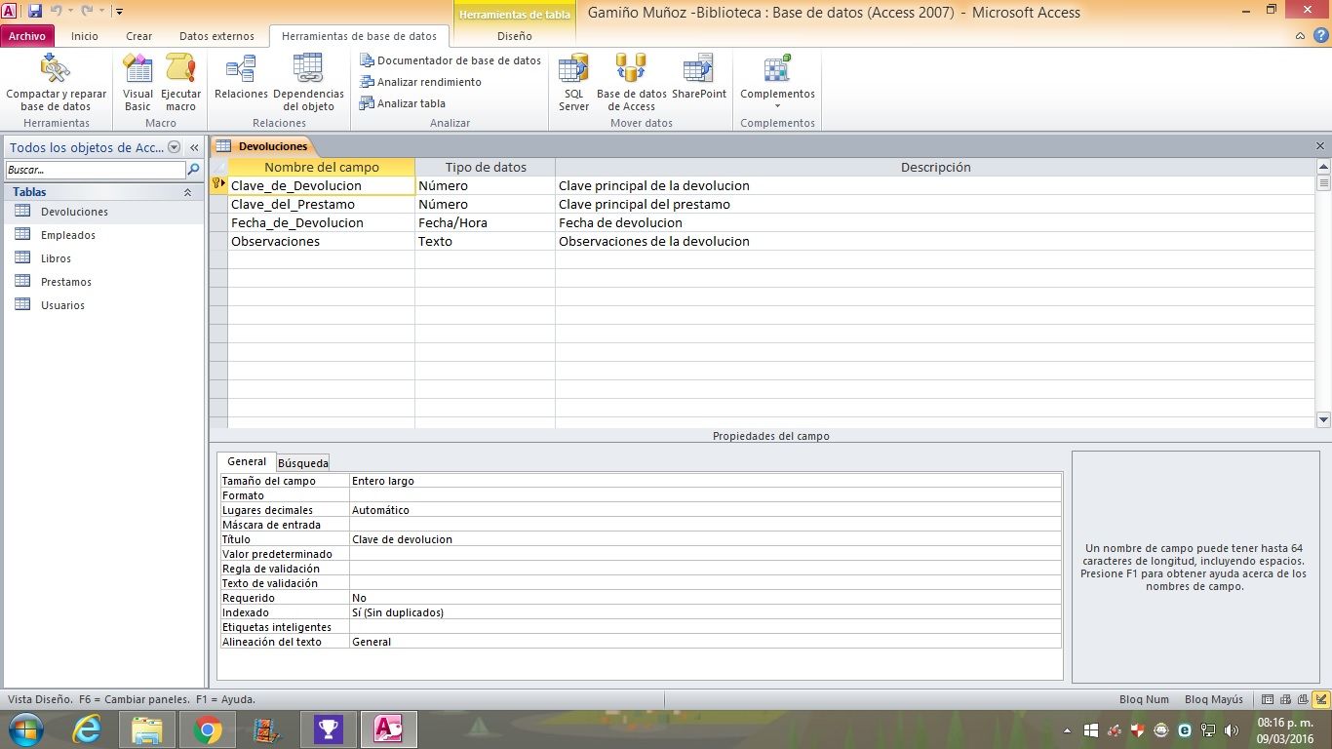Click Documentador de base de datos
The width and height of the screenshot is (1332, 749).
(x=451, y=60)
